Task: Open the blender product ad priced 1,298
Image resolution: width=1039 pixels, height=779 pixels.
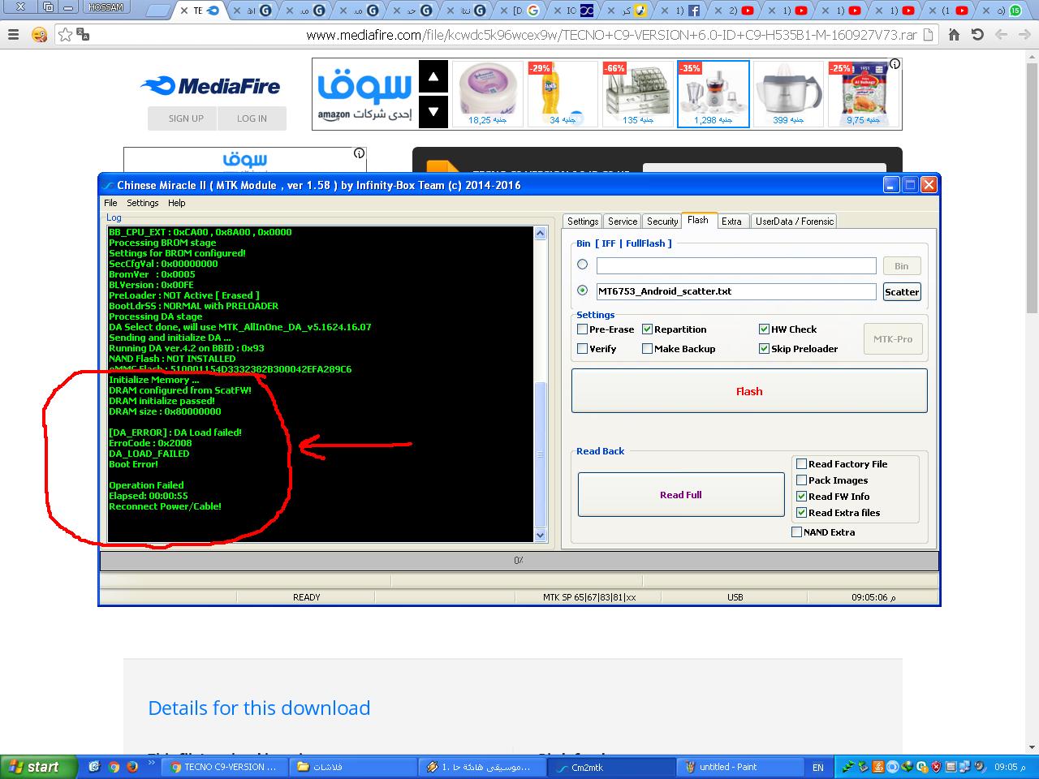Action: (714, 94)
